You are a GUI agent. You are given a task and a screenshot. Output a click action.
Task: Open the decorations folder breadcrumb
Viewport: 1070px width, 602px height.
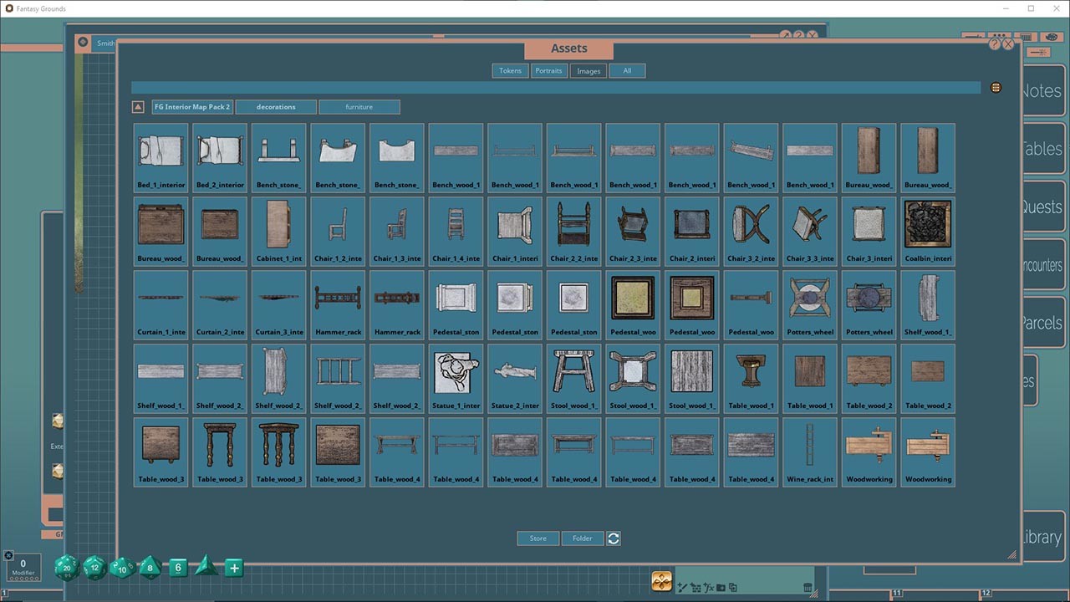point(276,106)
